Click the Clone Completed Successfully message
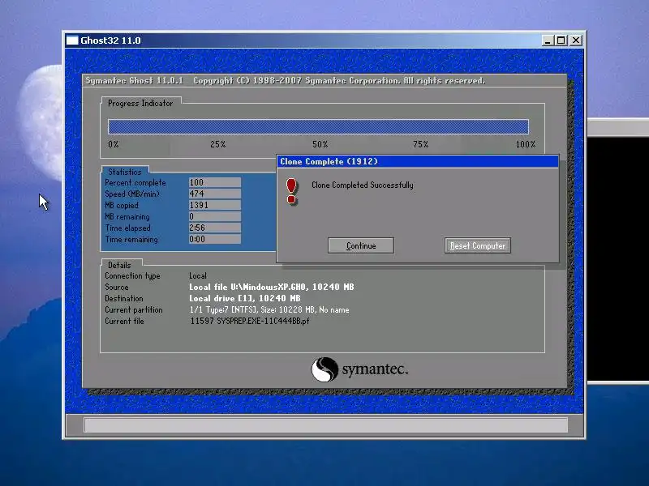The width and height of the screenshot is (649, 486). pyautogui.click(x=362, y=185)
